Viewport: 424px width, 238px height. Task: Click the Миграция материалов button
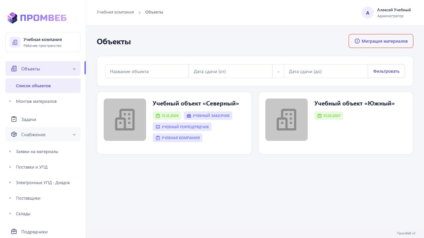381,41
